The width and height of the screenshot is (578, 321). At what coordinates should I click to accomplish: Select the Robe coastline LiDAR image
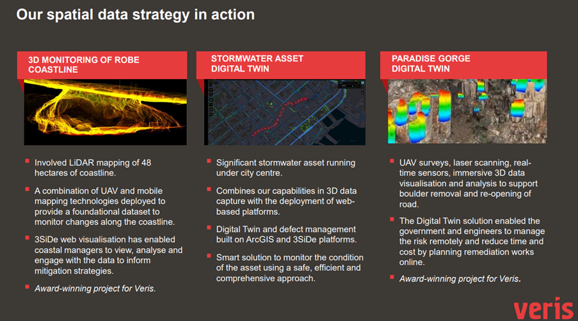[105, 111]
